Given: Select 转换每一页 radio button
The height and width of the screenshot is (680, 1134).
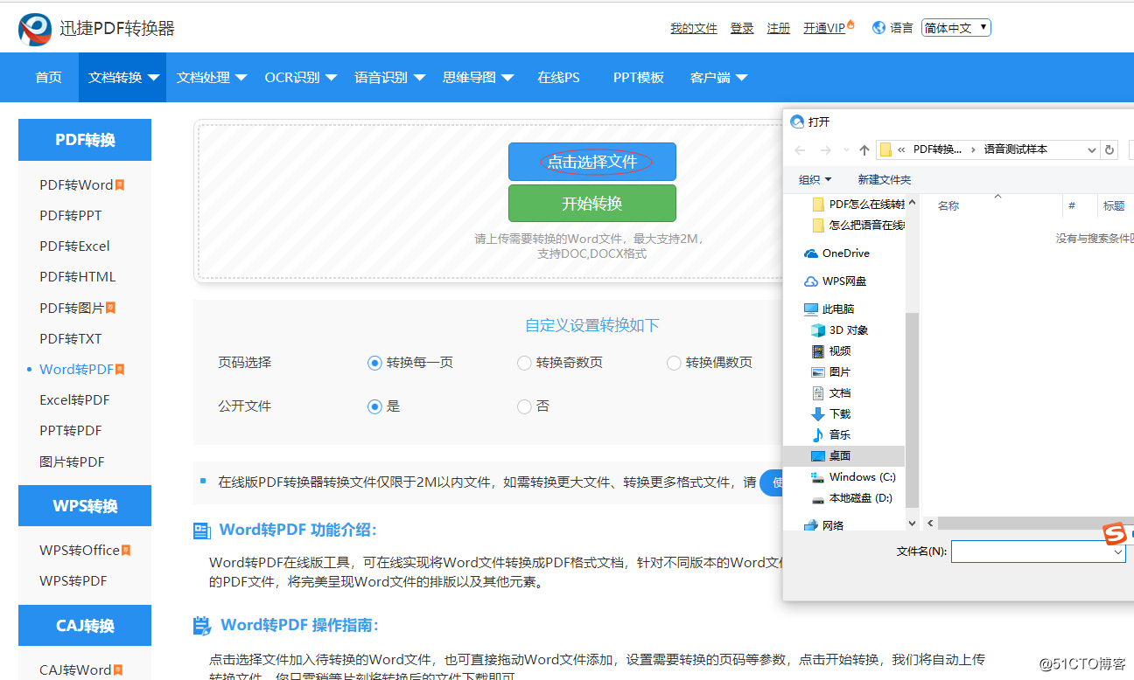Looking at the screenshot, I should [374, 363].
